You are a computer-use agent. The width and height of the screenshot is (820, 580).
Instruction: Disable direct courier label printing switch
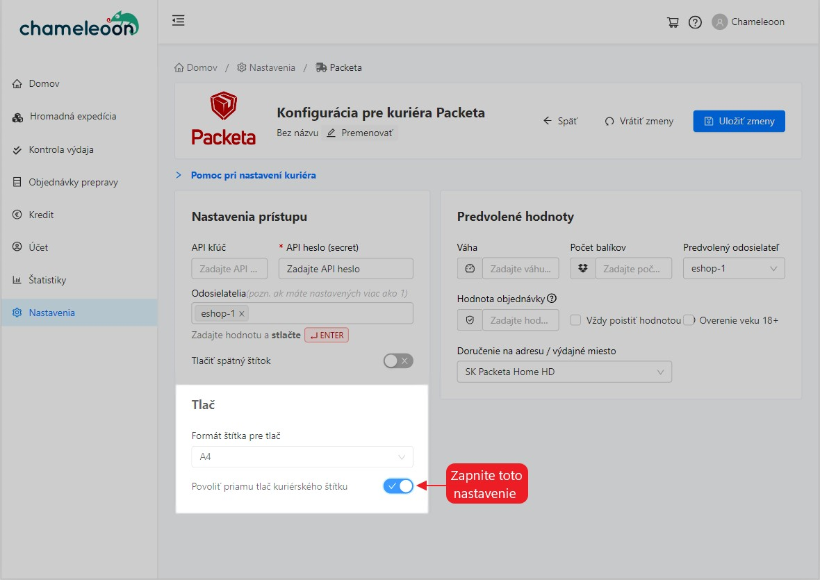coord(398,486)
